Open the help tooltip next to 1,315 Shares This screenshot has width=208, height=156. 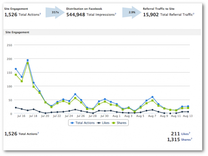[x=191, y=139]
